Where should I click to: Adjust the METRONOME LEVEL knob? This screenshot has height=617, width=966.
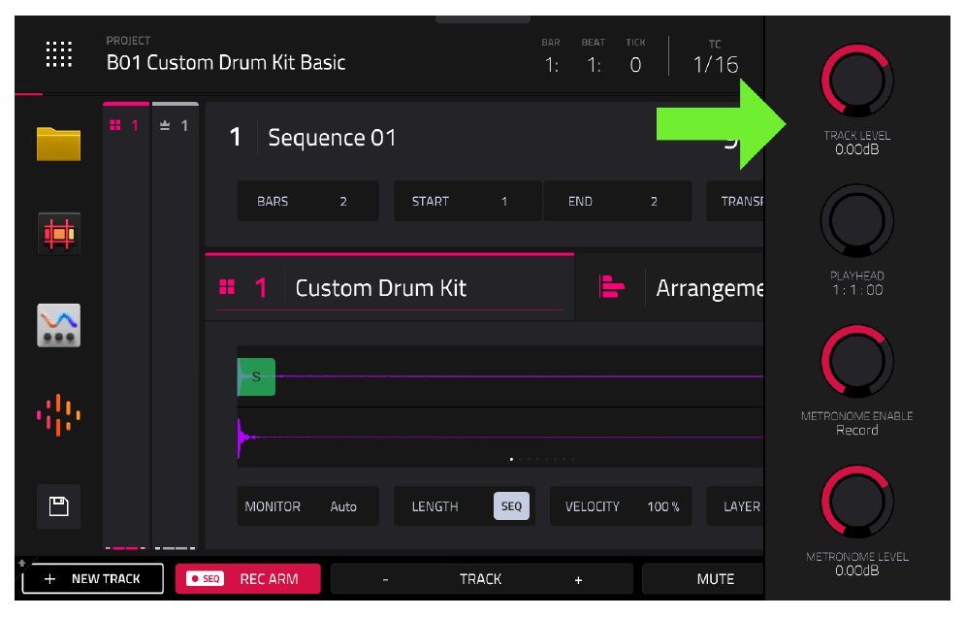coord(857,503)
